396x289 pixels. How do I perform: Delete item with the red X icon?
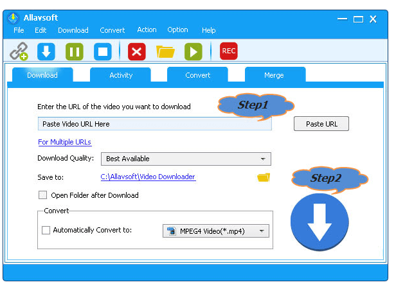coord(137,51)
